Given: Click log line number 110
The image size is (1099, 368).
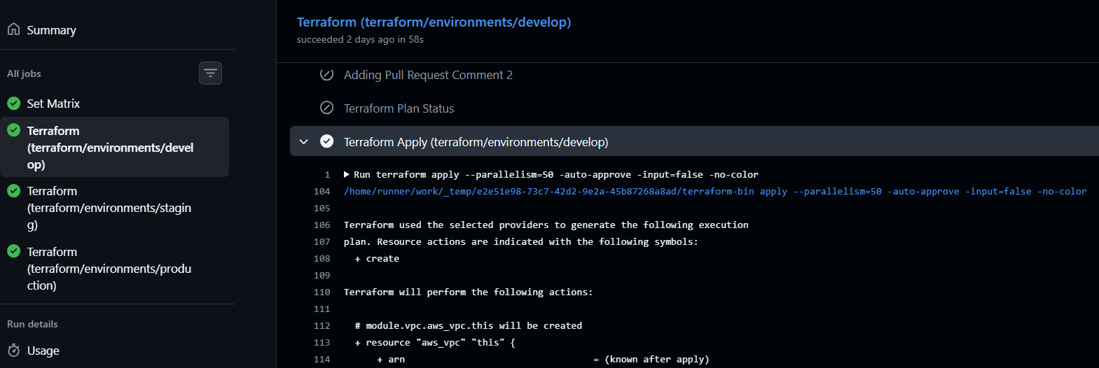Looking at the screenshot, I should (322, 292).
